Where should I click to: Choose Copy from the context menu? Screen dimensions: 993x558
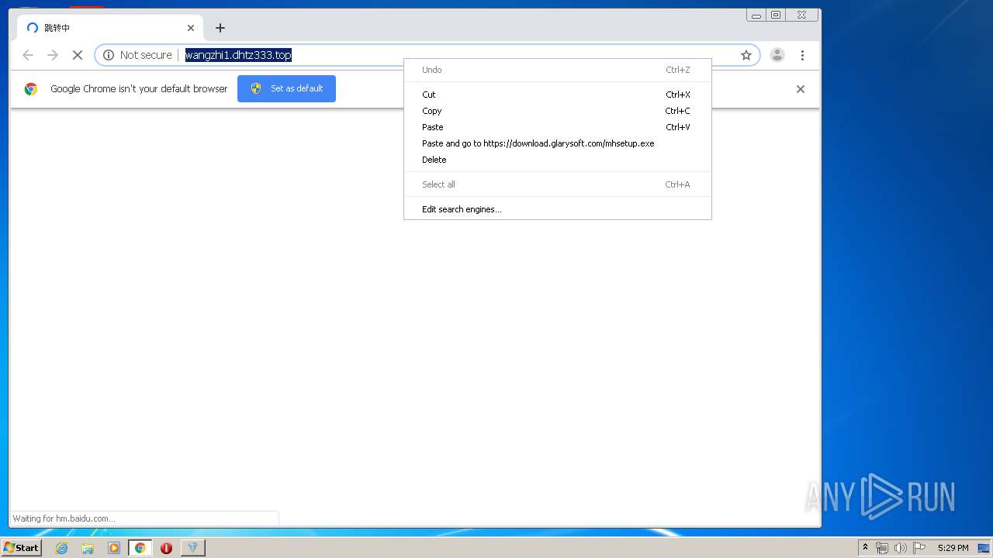click(557, 111)
